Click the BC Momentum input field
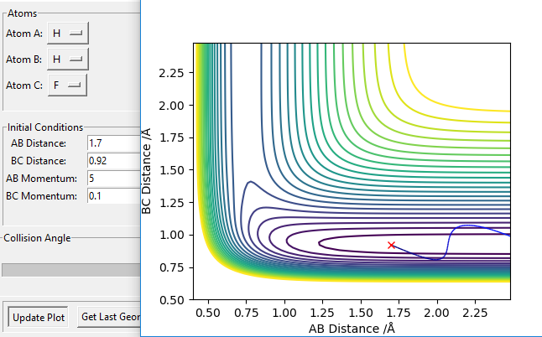This screenshot has height=337, width=542. (114, 196)
